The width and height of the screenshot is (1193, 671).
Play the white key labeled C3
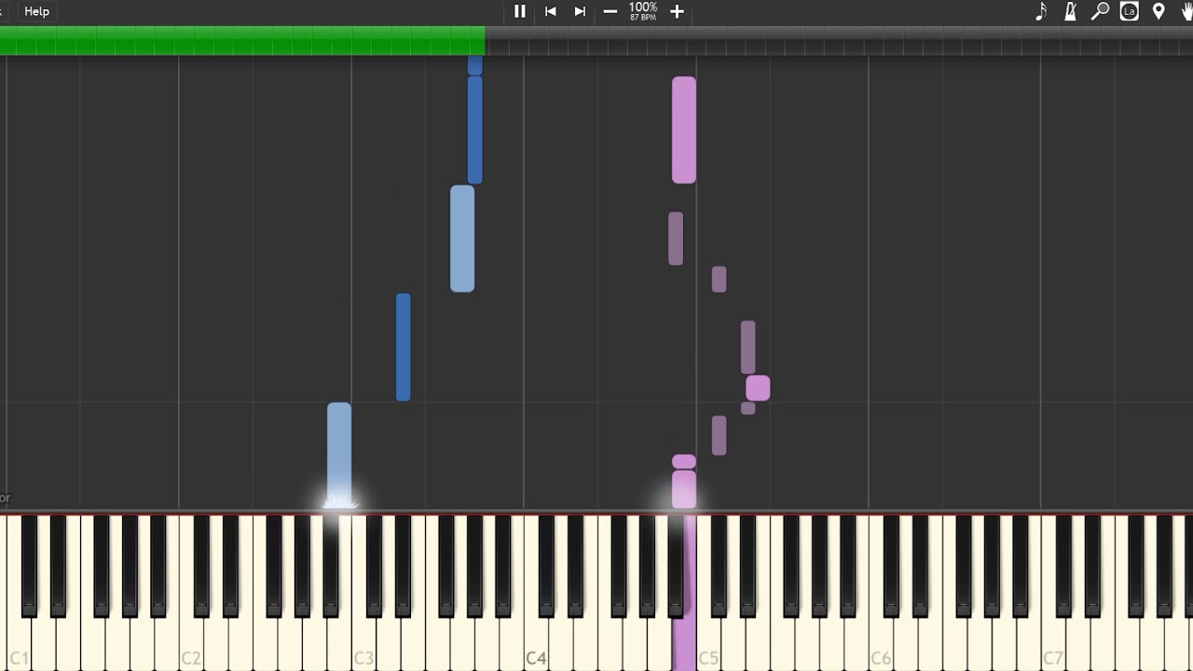pyautogui.click(x=363, y=643)
